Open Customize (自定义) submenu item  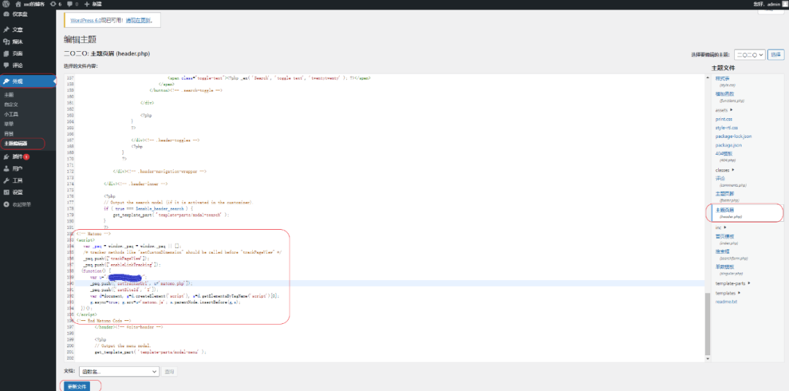pos(11,104)
